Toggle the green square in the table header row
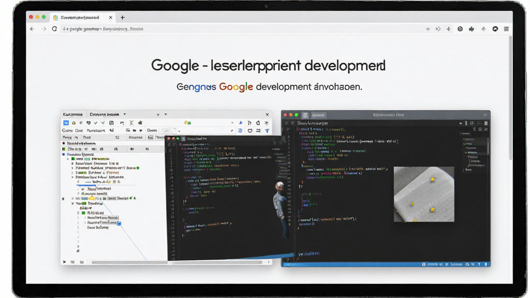The width and height of the screenshot is (530, 298). [64, 149]
